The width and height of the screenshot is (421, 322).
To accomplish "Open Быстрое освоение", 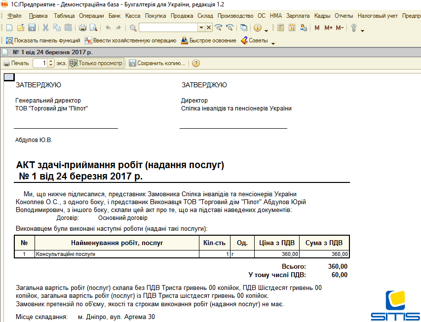I will (209, 40).
